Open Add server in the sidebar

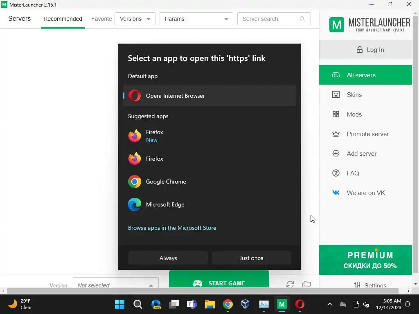[365, 154]
